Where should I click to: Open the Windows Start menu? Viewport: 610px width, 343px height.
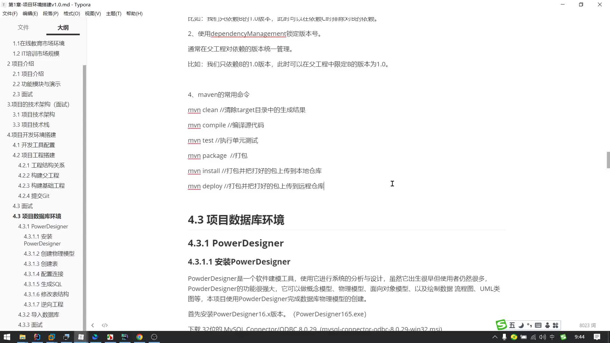pos(7,337)
